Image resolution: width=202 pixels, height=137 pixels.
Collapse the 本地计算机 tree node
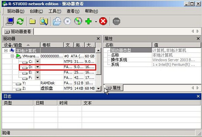pyautogui.click(x=6, y=51)
